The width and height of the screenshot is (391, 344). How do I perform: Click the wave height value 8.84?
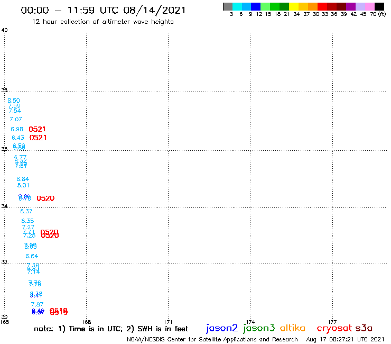(x=23, y=179)
